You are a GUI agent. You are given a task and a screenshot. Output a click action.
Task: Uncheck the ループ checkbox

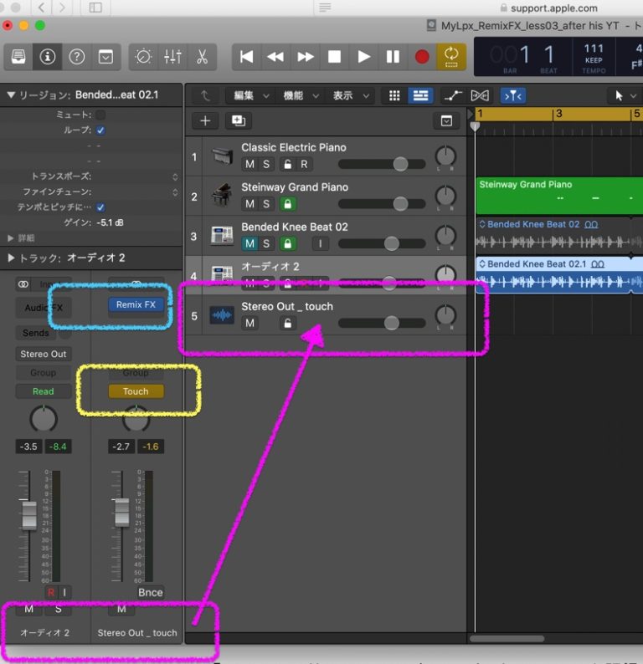click(x=100, y=130)
